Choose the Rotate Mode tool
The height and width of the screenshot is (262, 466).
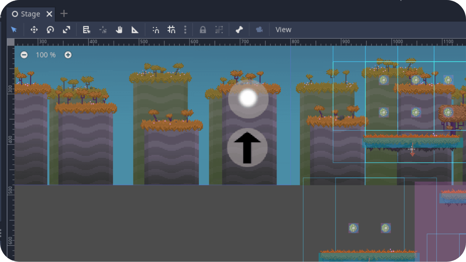click(x=50, y=30)
